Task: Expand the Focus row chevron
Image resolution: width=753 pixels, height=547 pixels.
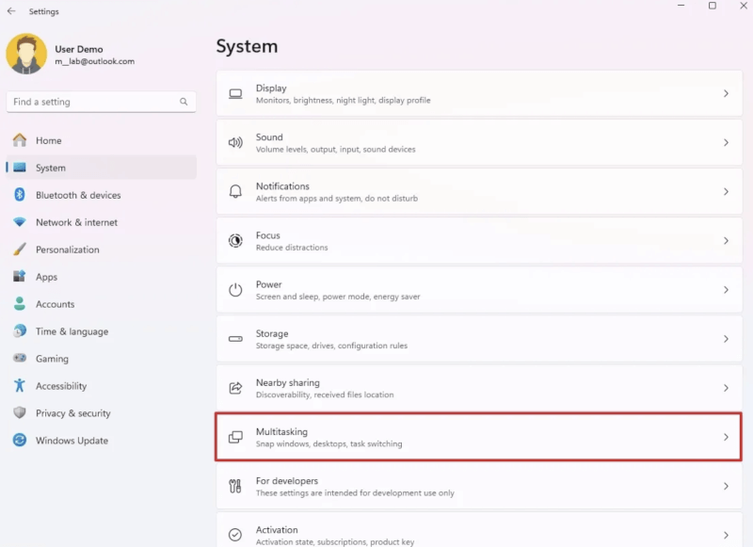Action: [x=726, y=241]
